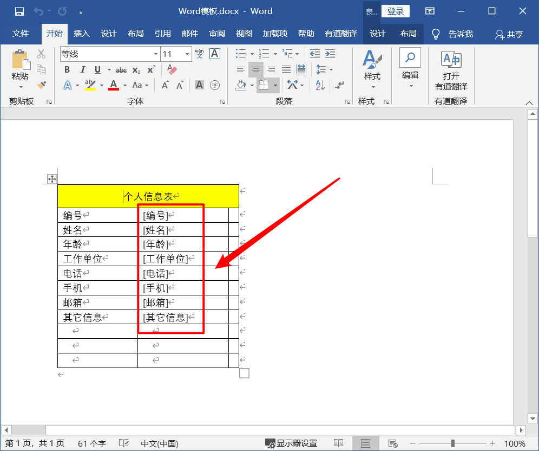Open the font name dropdown
The image size is (539, 451).
pyautogui.click(x=156, y=54)
